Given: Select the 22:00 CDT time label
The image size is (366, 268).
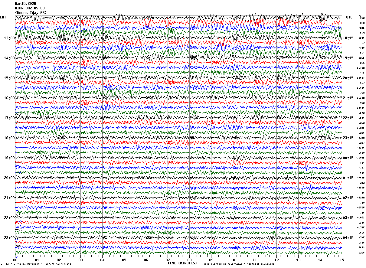Looking at the screenshot, I should [x=9, y=218].
